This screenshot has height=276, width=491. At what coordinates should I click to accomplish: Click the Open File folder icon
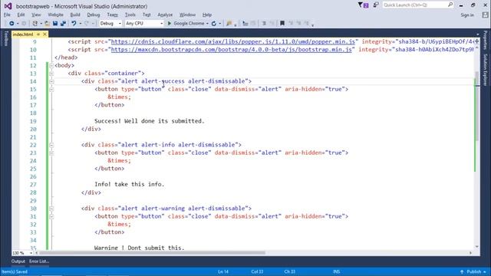click(47, 24)
